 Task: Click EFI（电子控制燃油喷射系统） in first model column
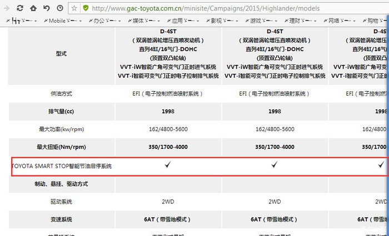168,94
